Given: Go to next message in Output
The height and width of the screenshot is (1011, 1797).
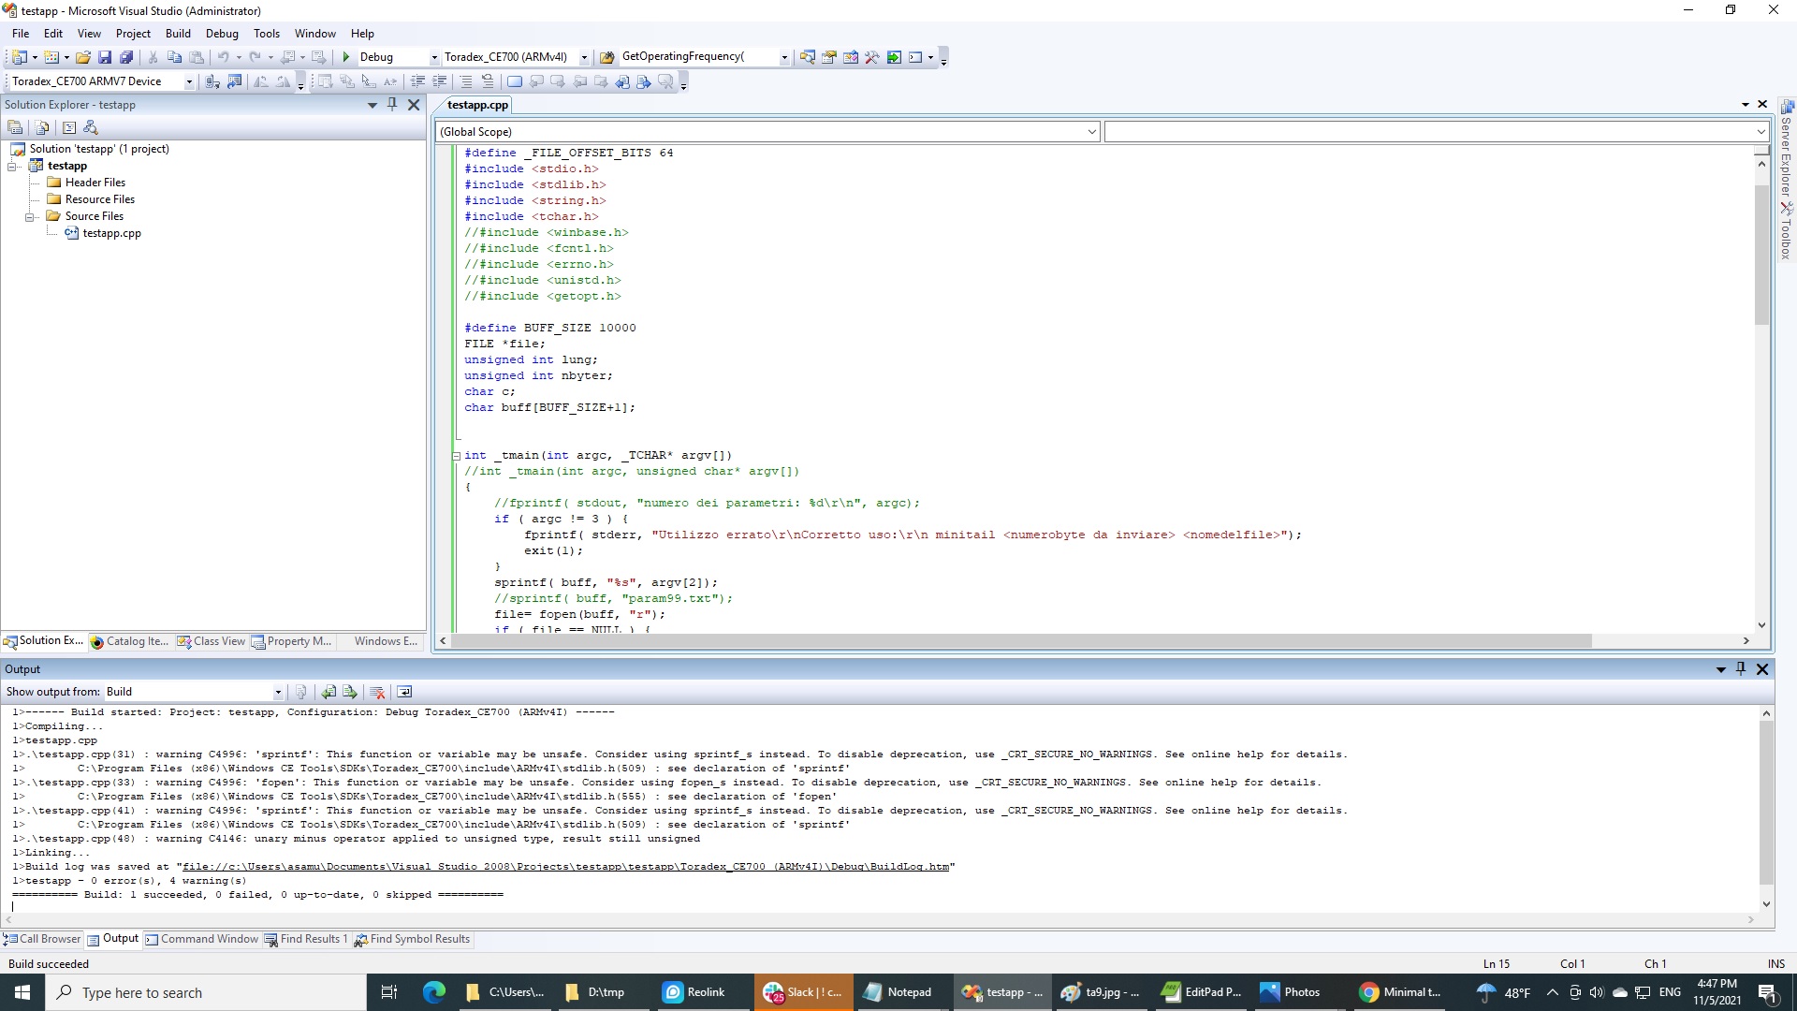Looking at the screenshot, I should point(350,692).
